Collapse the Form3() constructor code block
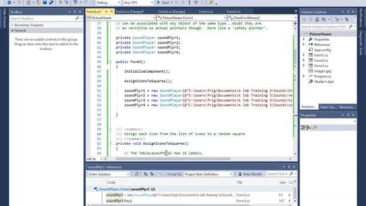The image size is (366, 206). [x=110, y=62]
